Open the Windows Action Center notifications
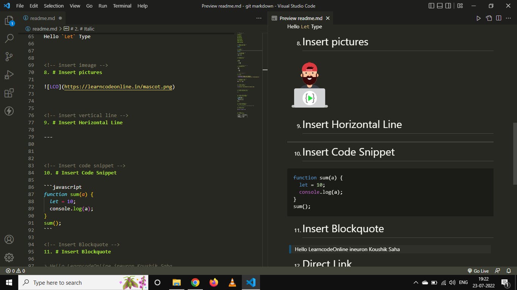The image size is (517, 290). (505, 282)
